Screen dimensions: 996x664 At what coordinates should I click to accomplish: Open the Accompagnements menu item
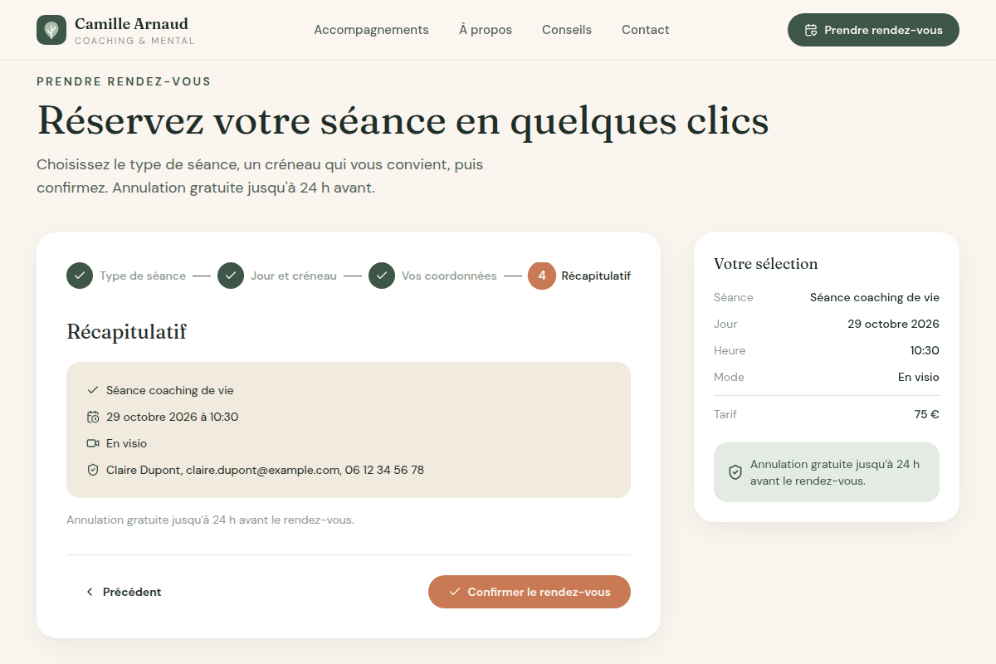(371, 30)
